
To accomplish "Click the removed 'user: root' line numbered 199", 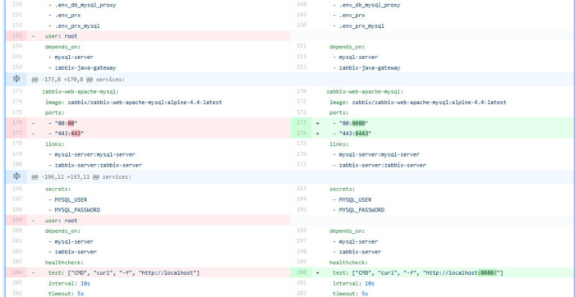I will coord(148,220).
